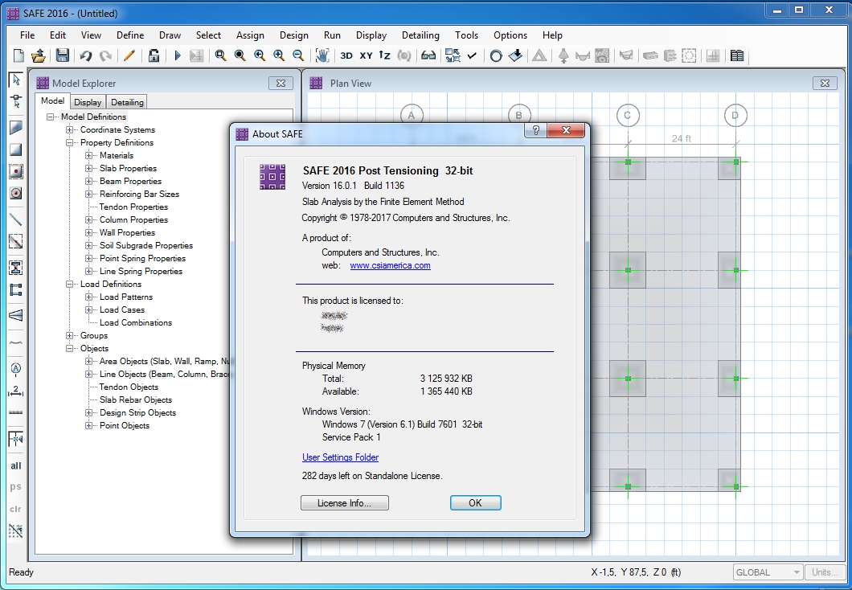Switch to the 3D view button
This screenshot has width=852, height=590.
point(346,55)
